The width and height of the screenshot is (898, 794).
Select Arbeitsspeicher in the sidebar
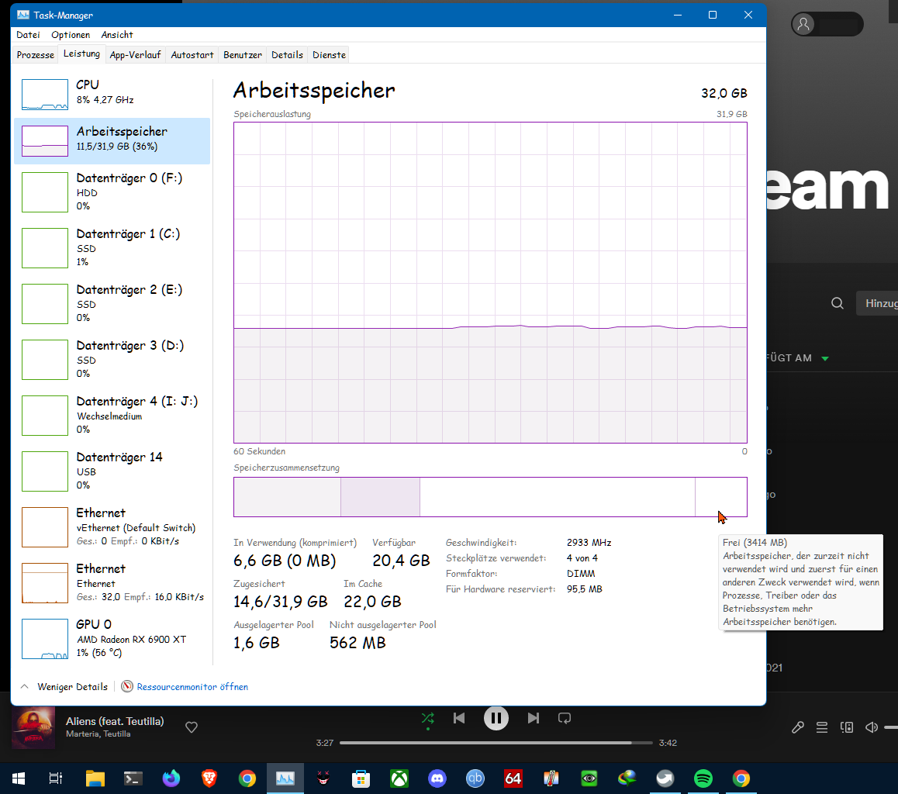pos(112,141)
